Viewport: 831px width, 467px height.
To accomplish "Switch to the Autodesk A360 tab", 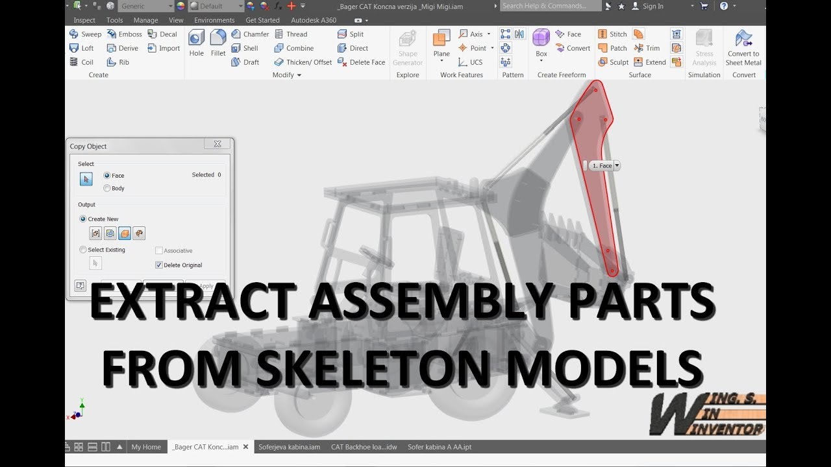I will coord(314,20).
